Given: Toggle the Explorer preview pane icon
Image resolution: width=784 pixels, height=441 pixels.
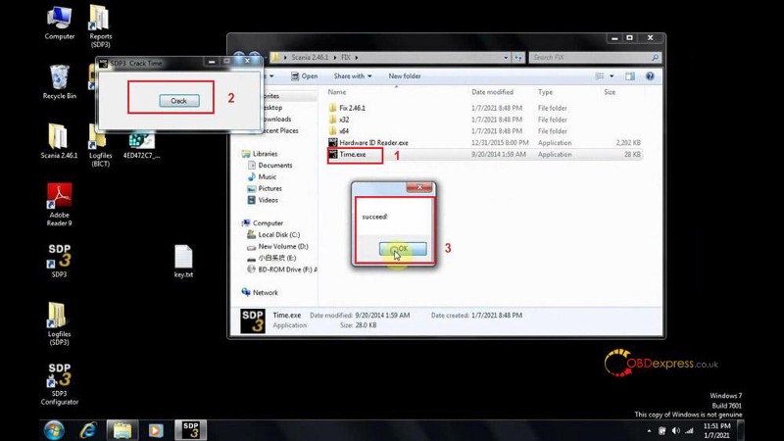Looking at the screenshot, I should (x=630, y=76).
